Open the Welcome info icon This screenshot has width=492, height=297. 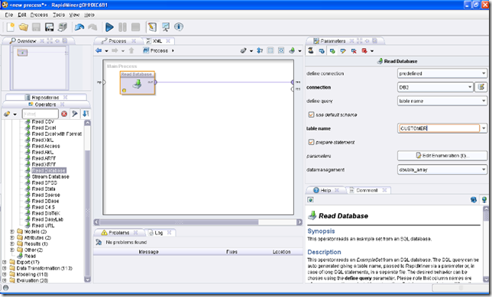[x=179, y=27]
